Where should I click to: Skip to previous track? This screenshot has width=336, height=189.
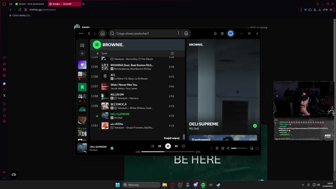coord(160,146)
